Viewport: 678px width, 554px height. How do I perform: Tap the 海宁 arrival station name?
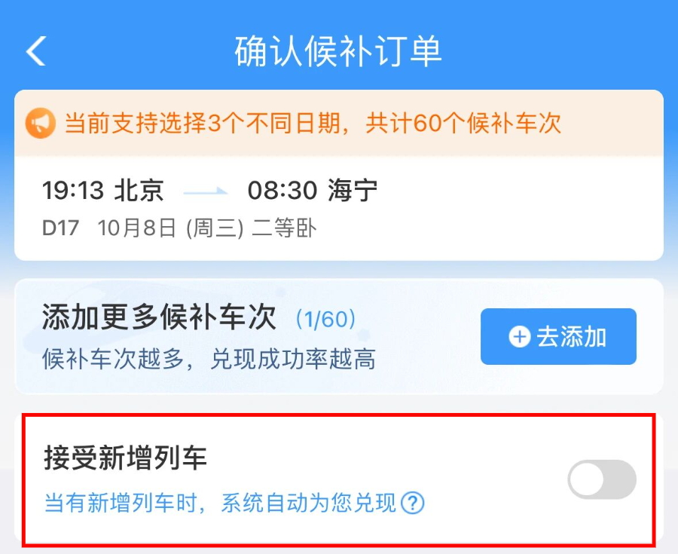[x=353, y=191]
